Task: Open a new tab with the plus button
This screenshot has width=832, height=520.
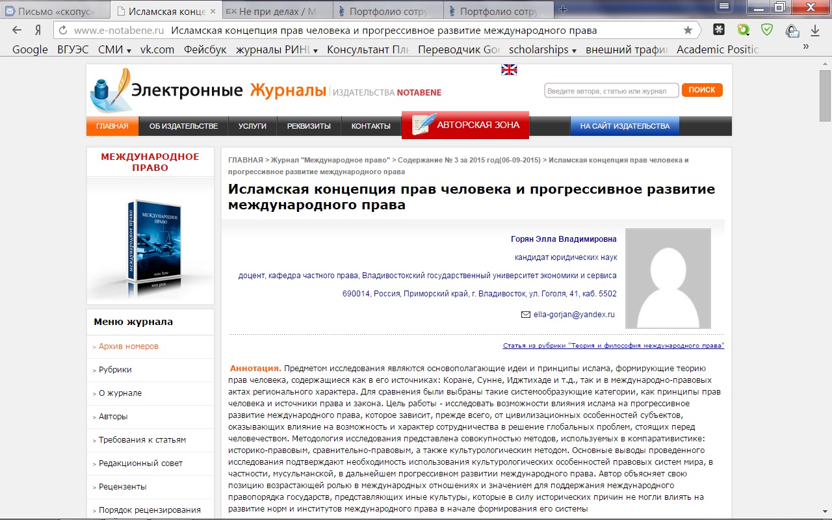Action: pyautogui.click(x=563, y=10)
